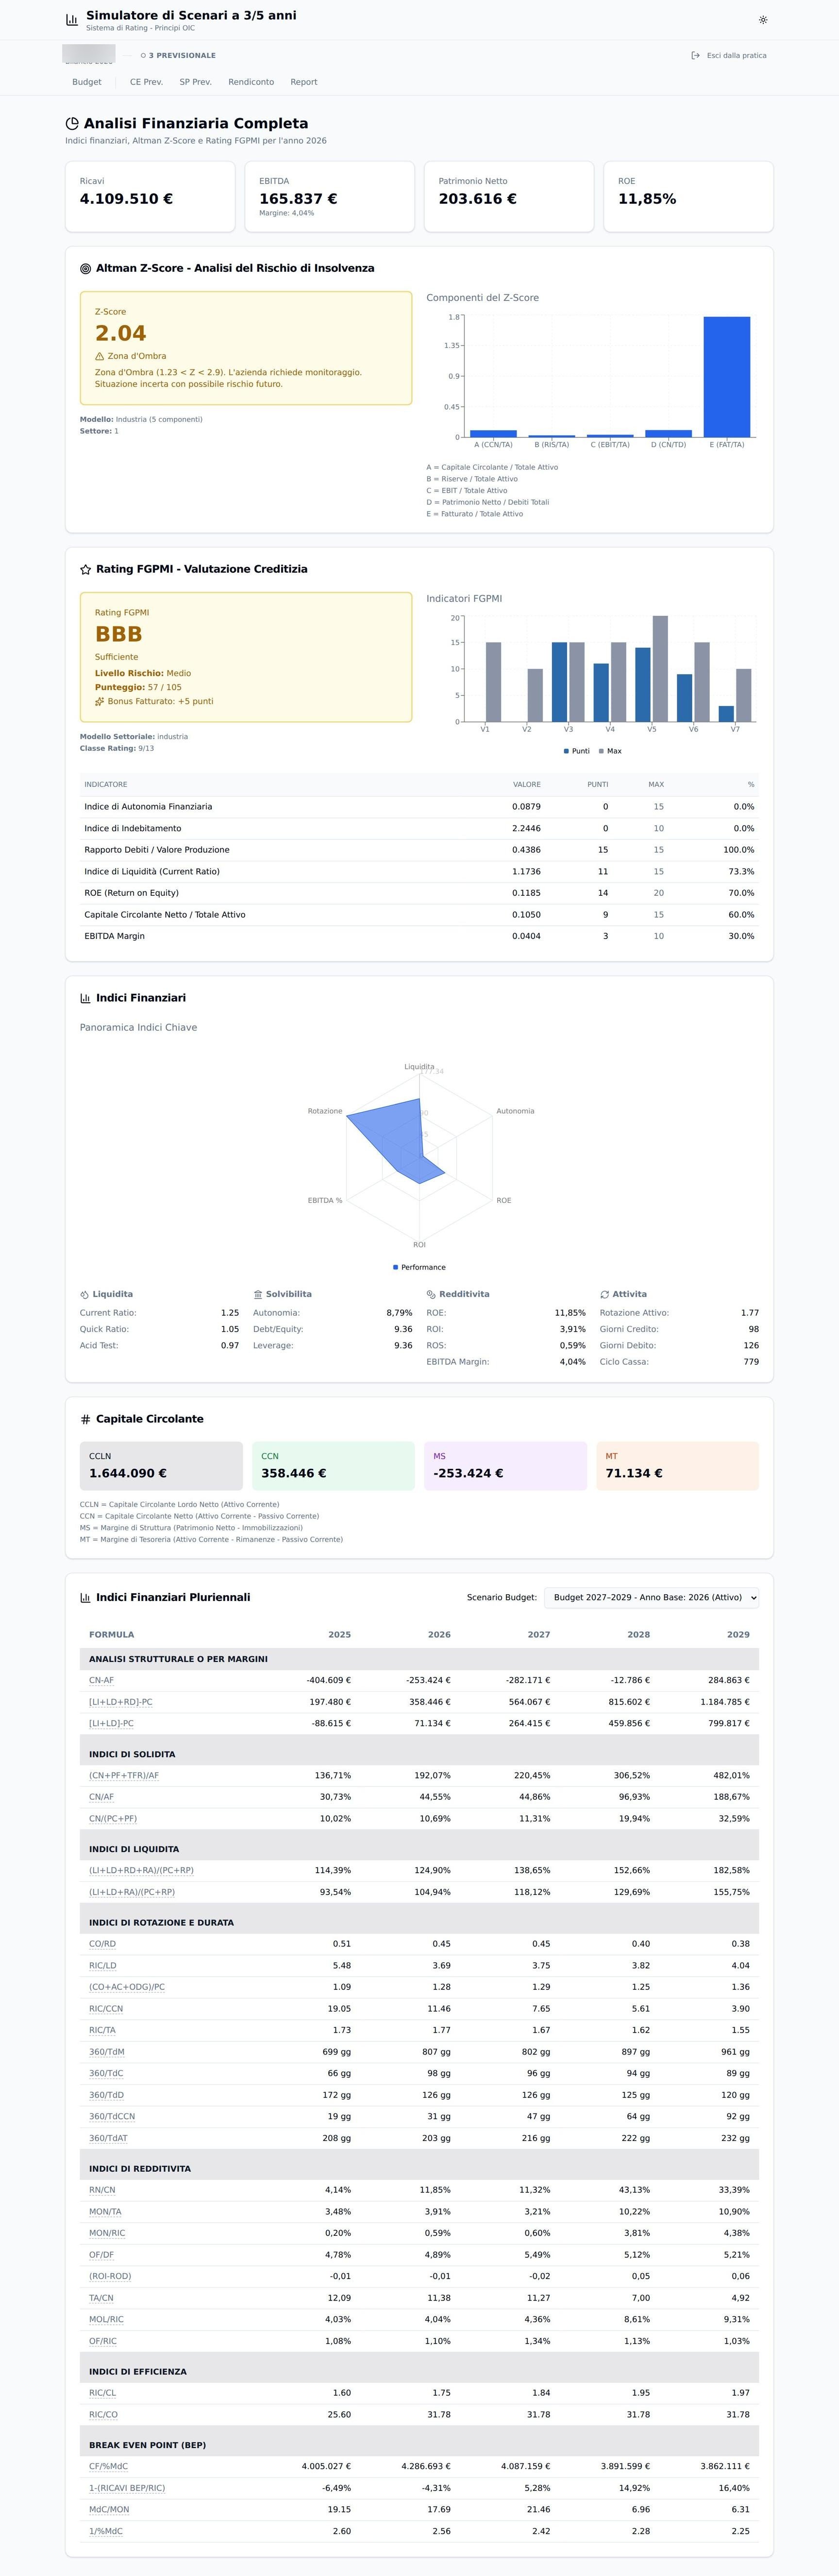Click the tallest E (FAT/TA) bar in Z-Score chart
Screen dimensions: 839x2576
[x=726, y=377]
